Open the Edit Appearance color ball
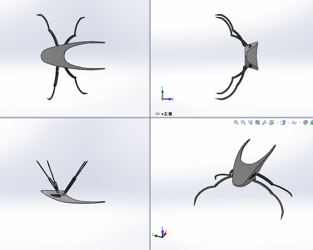Image resolution: width=313 pixels, height=250 pixels. point(306,122)
